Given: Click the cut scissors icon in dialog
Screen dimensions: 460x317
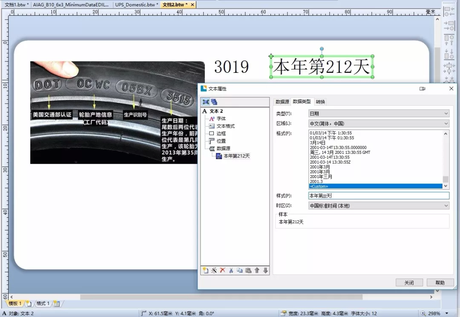Looking at the screenshot, I should click(231, 271).
